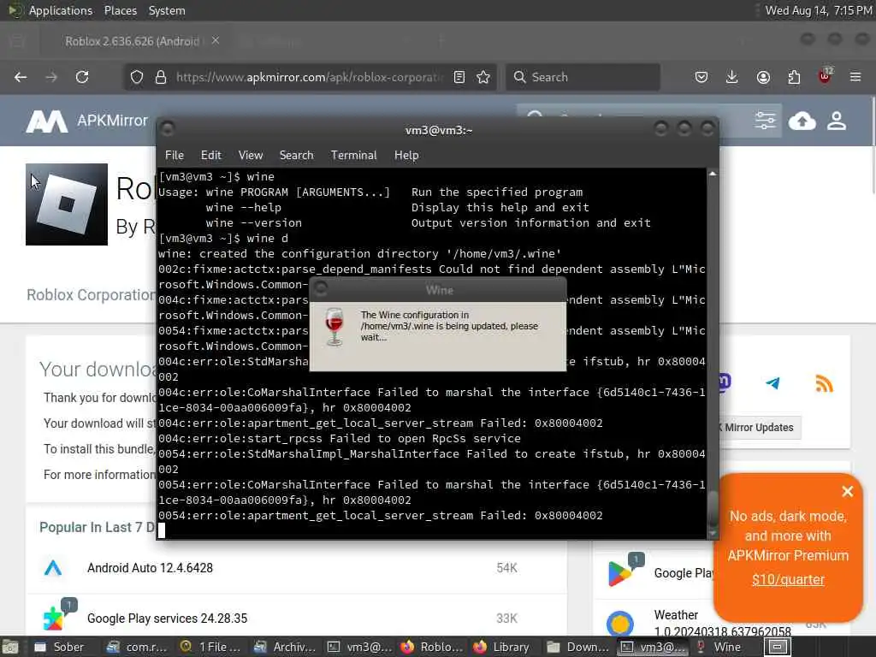Switch to com.r... taskbar window
Viewport: 876px width, 657px height.
click(138, 647)
